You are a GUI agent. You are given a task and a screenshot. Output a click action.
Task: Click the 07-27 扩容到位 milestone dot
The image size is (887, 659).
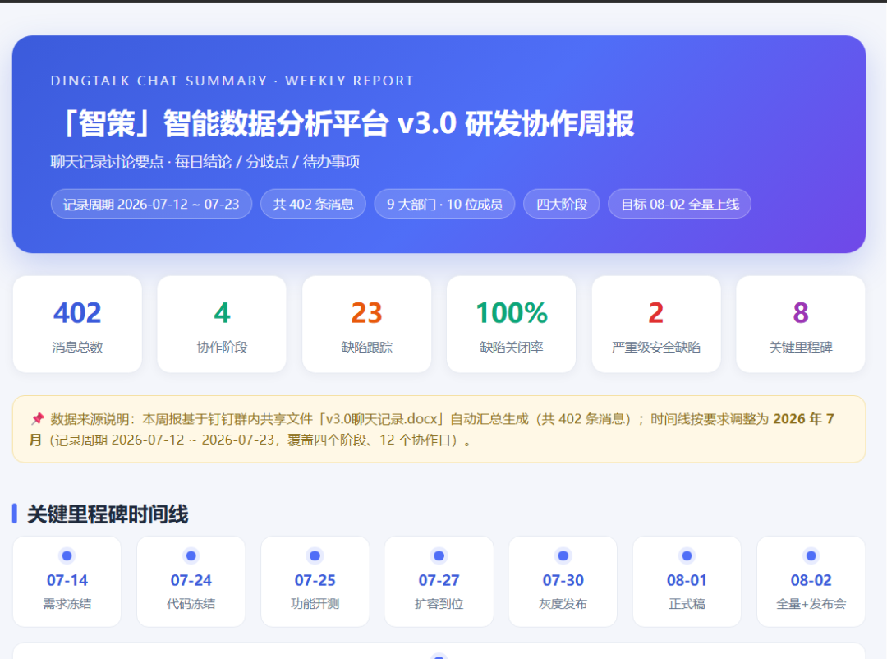(x=439, y=556)
